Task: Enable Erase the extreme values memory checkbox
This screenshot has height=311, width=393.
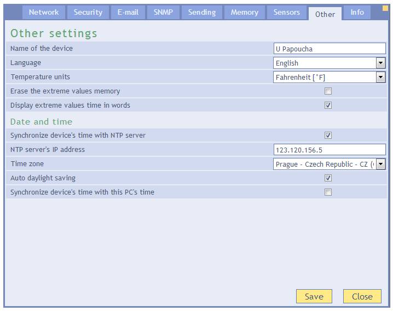Action: pos(328,91)
